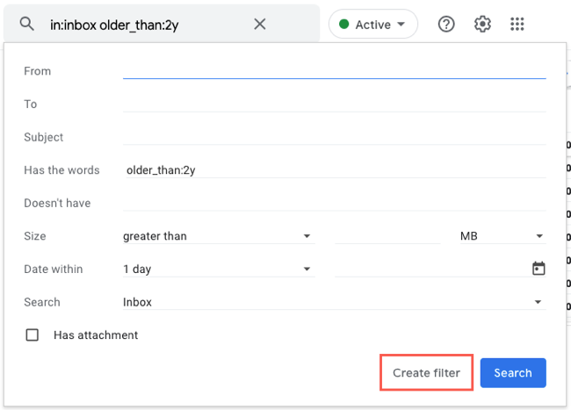The width and height of the screenshot is (571, 410).
Task: Expand the Size 'greater than' dropdown
Action: tap(219, 236)
